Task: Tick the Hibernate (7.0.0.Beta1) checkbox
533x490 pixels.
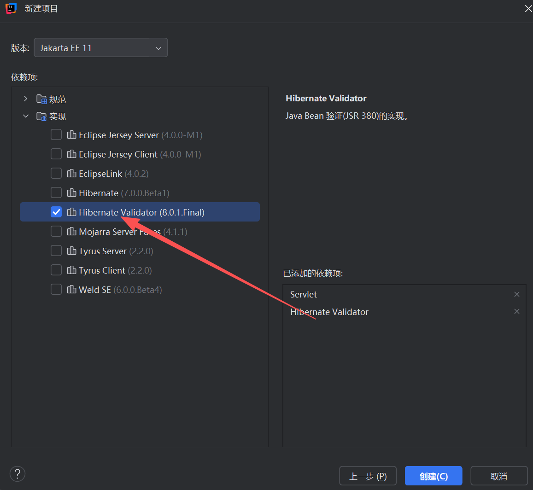Action: click(56, 193)
